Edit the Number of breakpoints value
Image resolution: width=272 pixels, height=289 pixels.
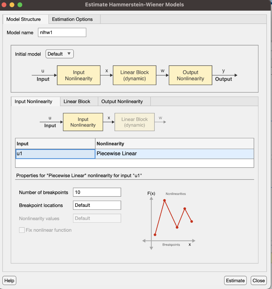97,192
